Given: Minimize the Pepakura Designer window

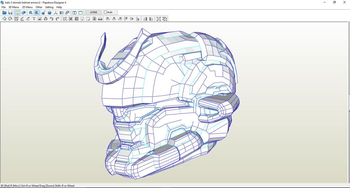Looking at the screenshot, I should point(325,2).
